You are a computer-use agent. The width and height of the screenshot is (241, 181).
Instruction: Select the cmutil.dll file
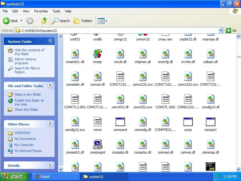(120, 54)
